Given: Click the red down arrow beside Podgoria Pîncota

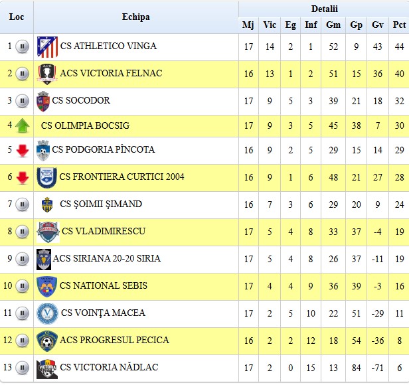Looking at the screenshot, I should point(23,150).
